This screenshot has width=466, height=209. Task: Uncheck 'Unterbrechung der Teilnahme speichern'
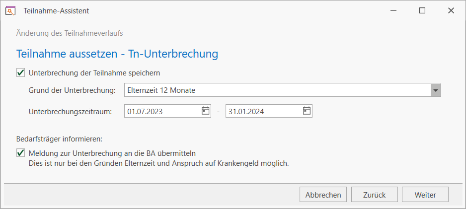[20, 73]
